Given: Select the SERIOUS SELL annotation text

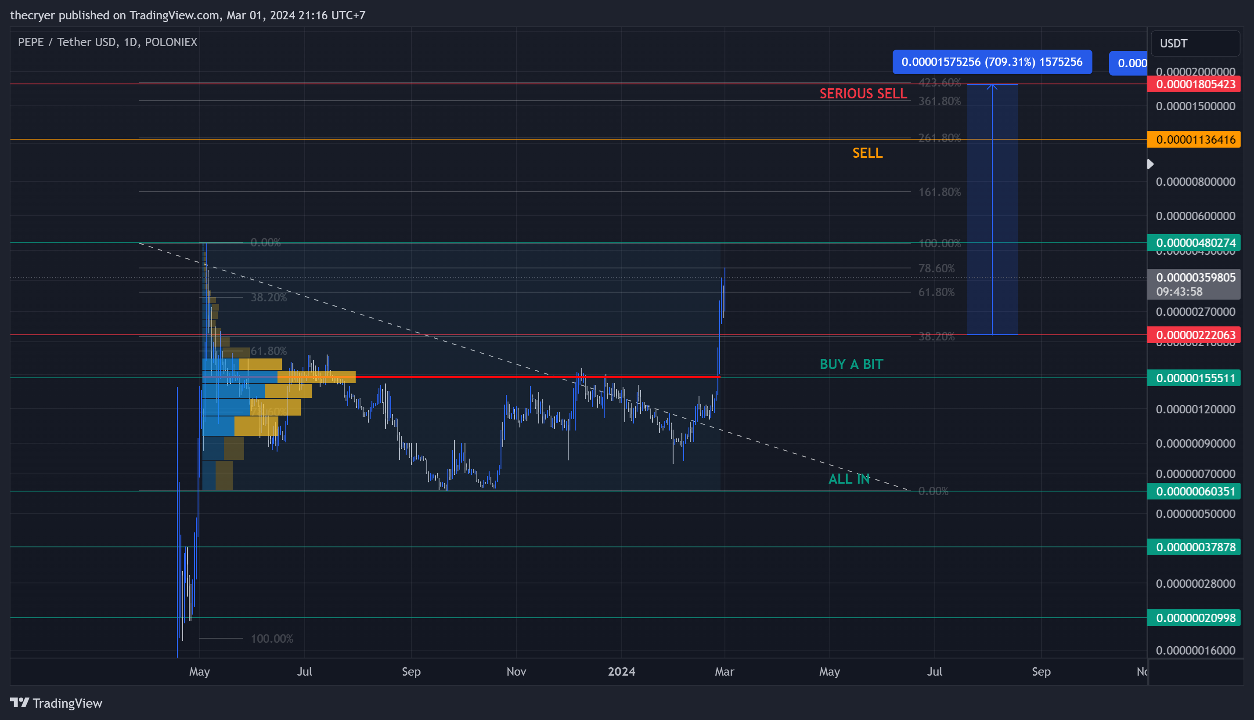Looking at the screenshot, I should [x=863, y=94].
